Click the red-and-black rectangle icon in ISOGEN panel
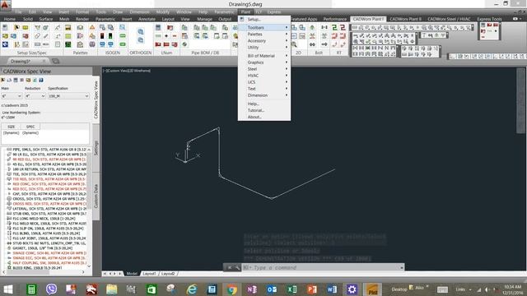Viewport: 527px width, 296px height. point(102,35)
